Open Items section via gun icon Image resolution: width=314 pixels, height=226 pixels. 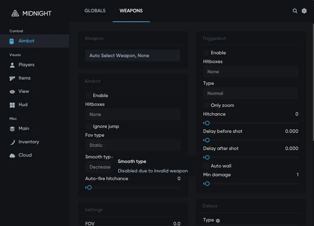coord(12,78)
